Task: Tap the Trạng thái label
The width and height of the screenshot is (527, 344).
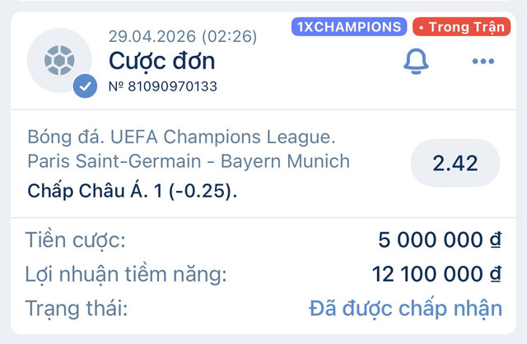Action: (x=77, y=308)
